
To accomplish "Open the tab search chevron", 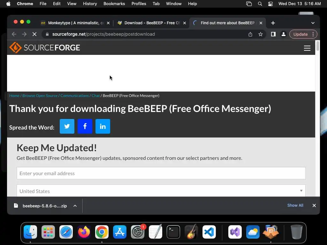I will [x=313, y=23].
